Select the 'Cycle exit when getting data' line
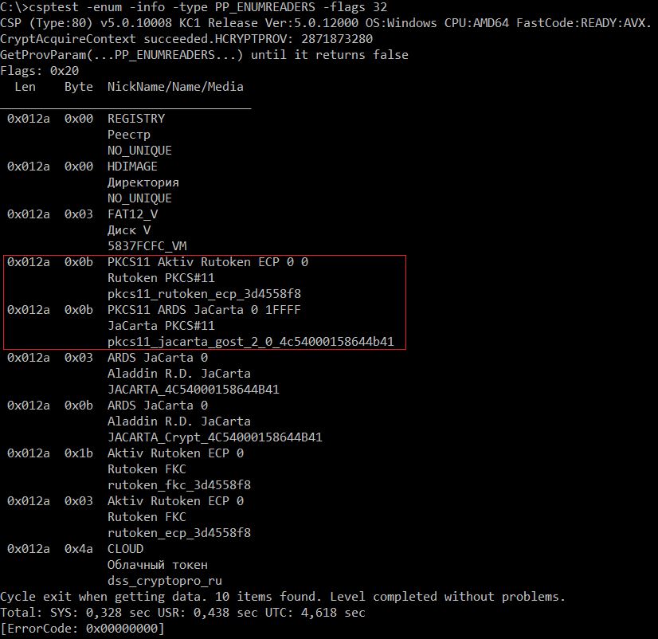The height and width of the screenshot is (639, 658). point(283,597)
